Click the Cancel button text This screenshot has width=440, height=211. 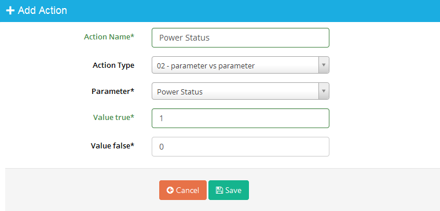point(188,190)
